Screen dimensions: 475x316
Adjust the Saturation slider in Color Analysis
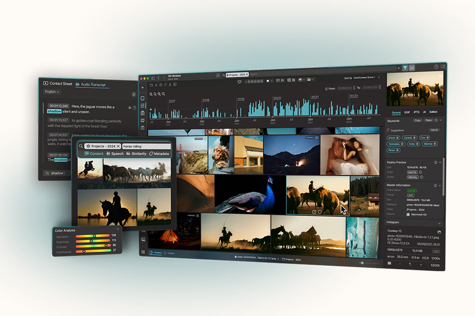pos(94,236)
